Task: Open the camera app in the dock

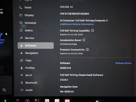Action: tap(27, 101)
